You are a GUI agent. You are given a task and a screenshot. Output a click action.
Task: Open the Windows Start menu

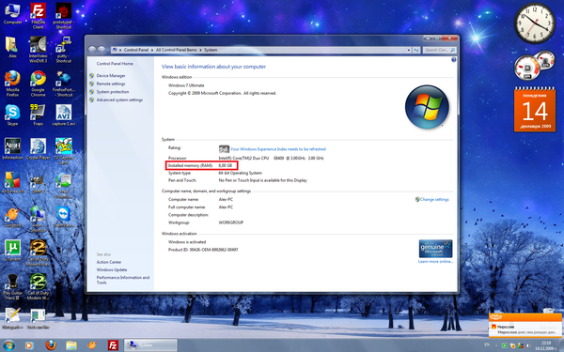8,345
